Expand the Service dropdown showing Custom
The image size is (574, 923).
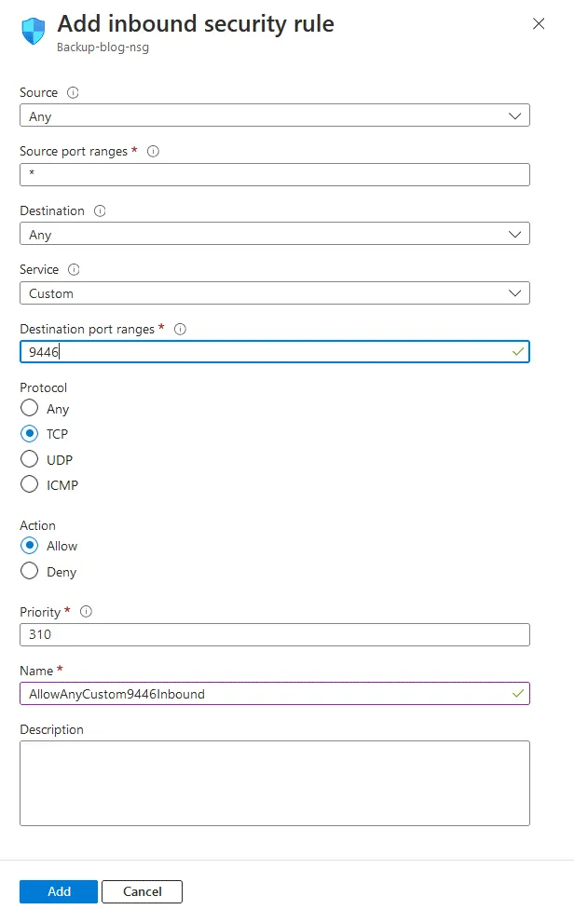point(515,292)
